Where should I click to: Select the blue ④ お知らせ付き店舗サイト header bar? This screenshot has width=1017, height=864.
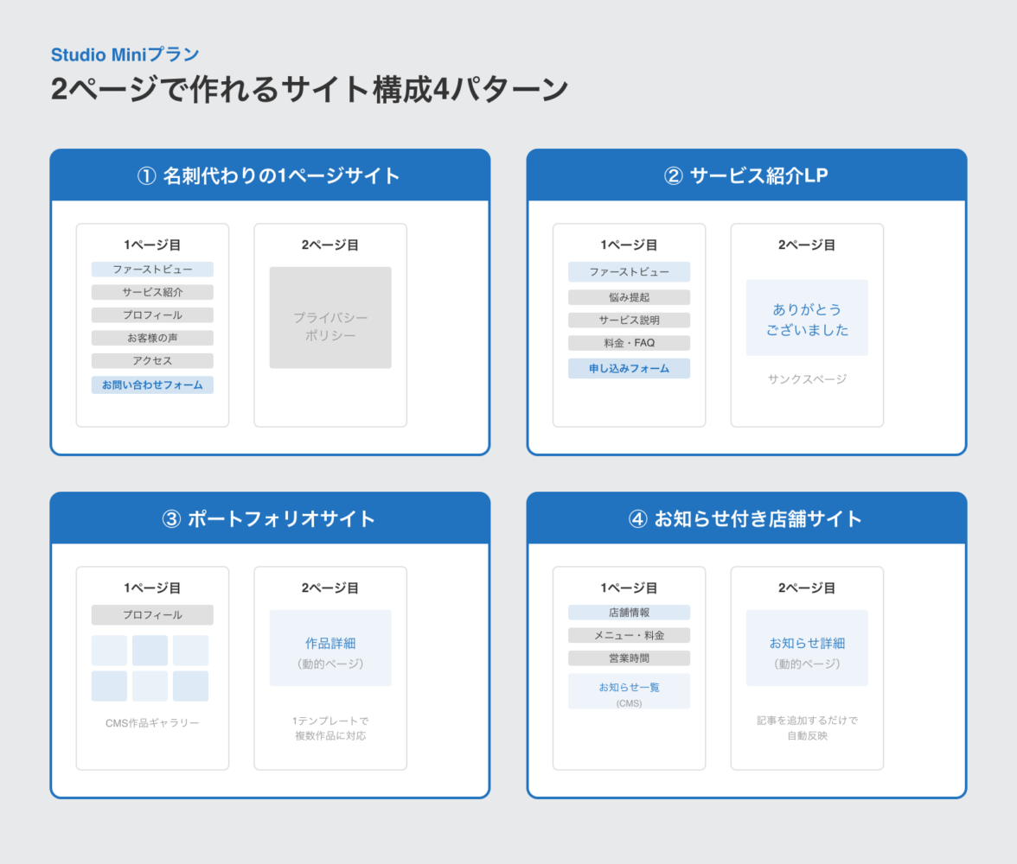[x=745, y=518]
